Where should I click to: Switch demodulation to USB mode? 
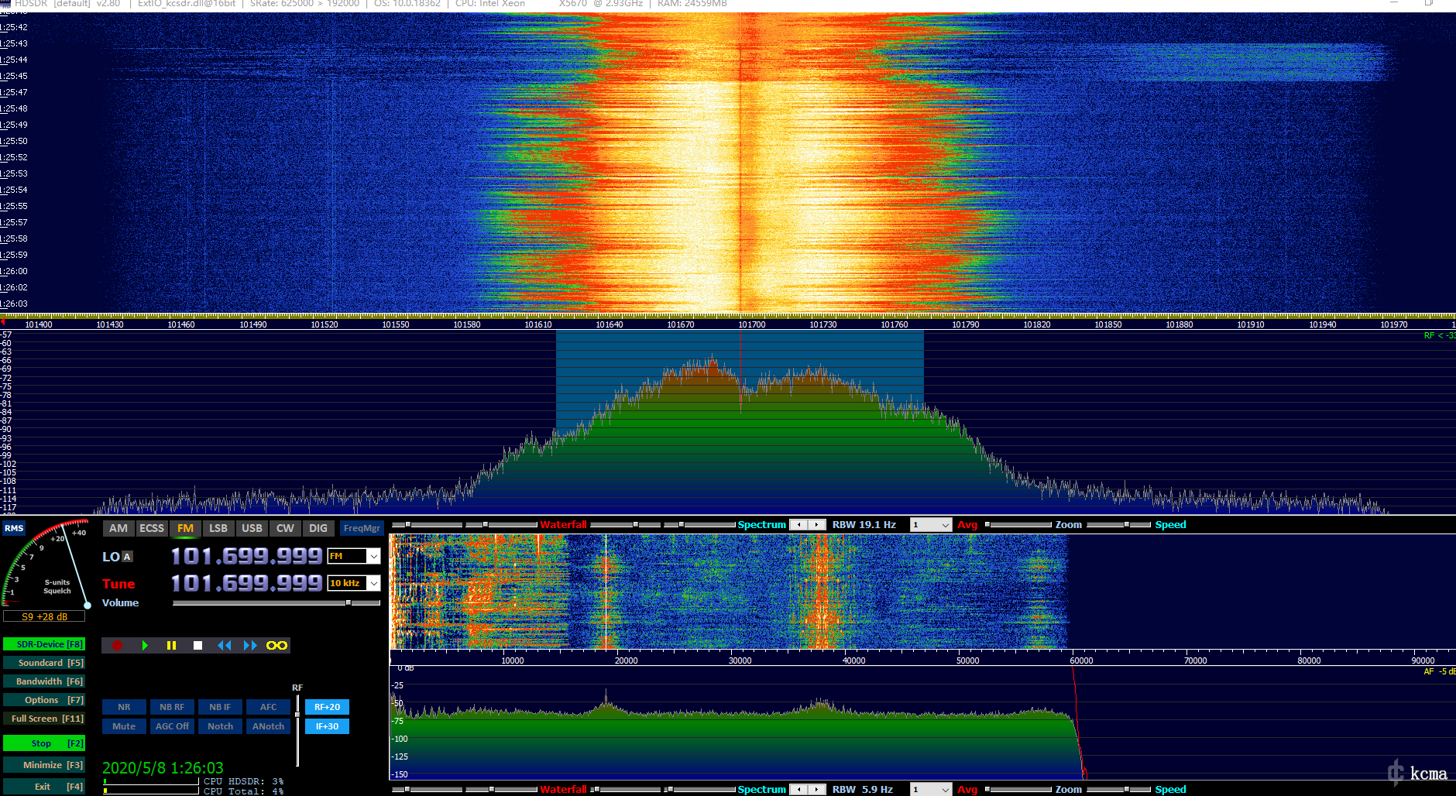point(252,528)
